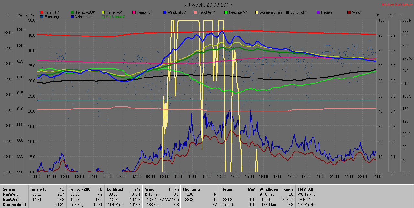Click the gust maximum value W 31.7

tap(287, 200)
